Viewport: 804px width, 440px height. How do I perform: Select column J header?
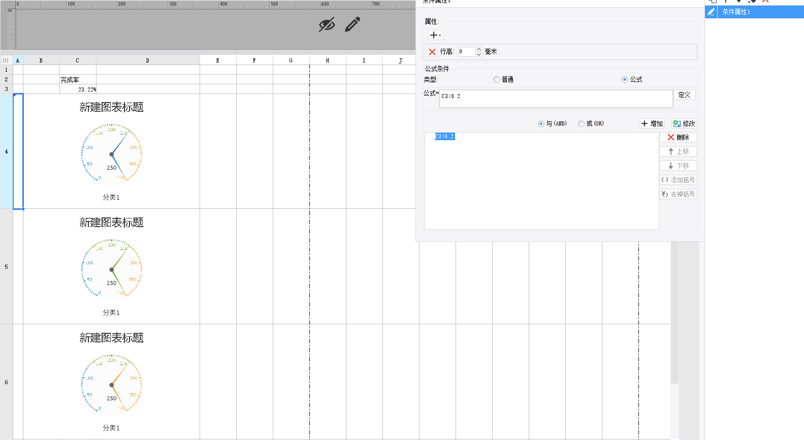400,60
